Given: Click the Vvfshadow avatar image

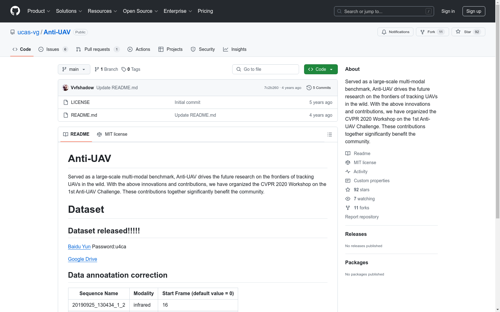Looking at the screenshot, I should [x=65, y=88].
